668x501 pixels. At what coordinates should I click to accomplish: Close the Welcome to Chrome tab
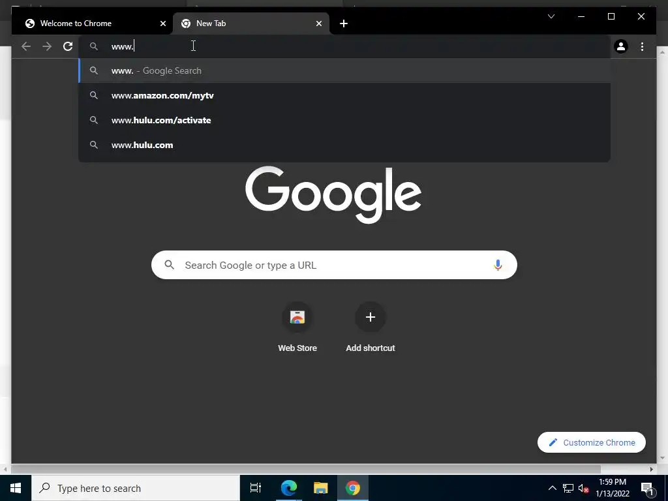click(162, 23)
